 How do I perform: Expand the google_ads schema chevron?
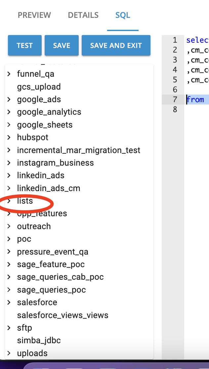pyautogui.click(x=9, y=99)
